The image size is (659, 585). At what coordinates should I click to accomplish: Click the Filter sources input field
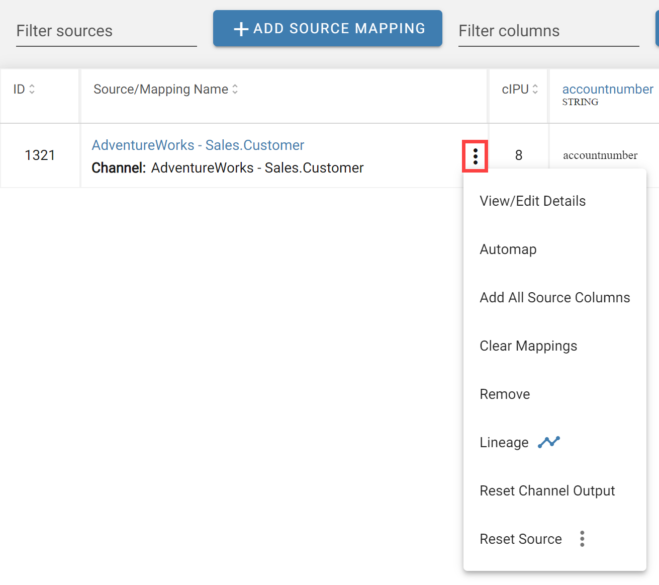click(x=106, y=31)
